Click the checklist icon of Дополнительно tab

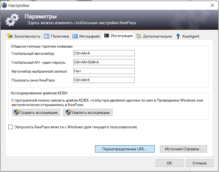[139, 36]
